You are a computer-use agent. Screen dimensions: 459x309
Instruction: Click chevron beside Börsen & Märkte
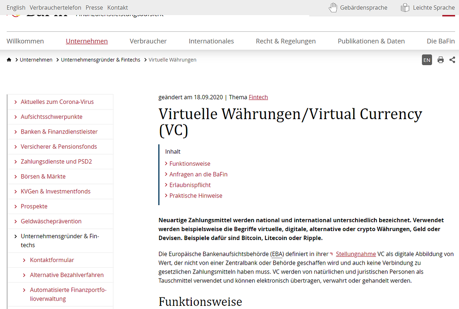click(x=16, y=176)
